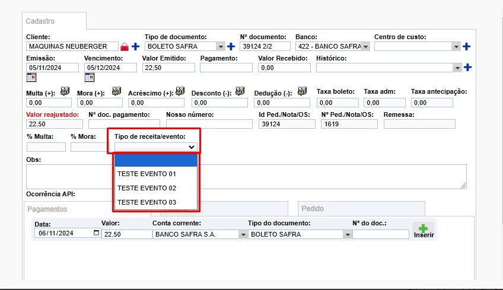Screen dimensions: 503x290
Task: Click the Desconto (-) calculator icon
Action: [x=240, y=91]
